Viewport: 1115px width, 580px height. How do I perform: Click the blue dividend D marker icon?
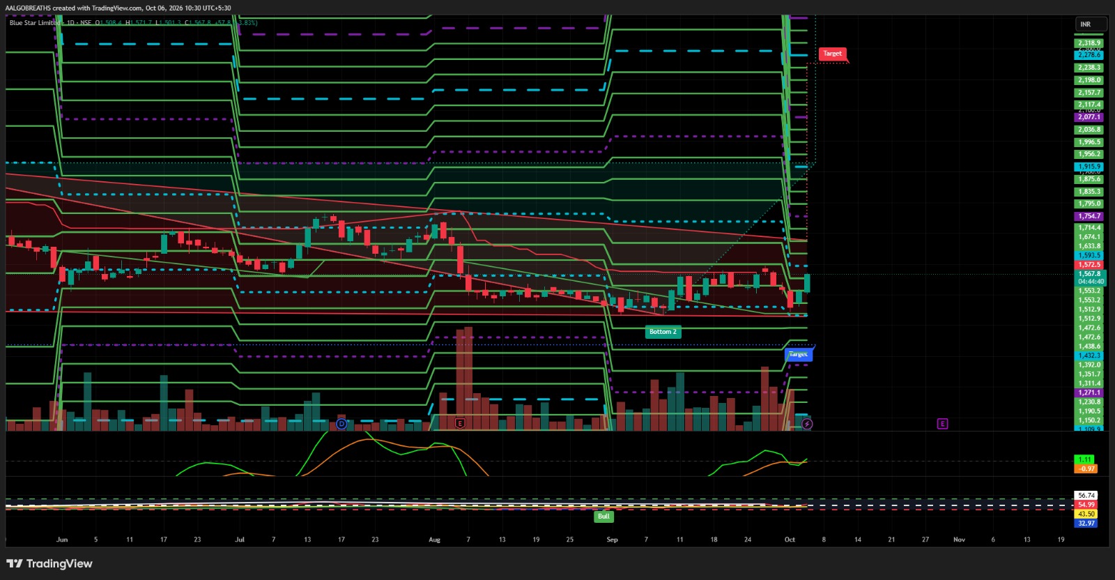pos(341,424)
